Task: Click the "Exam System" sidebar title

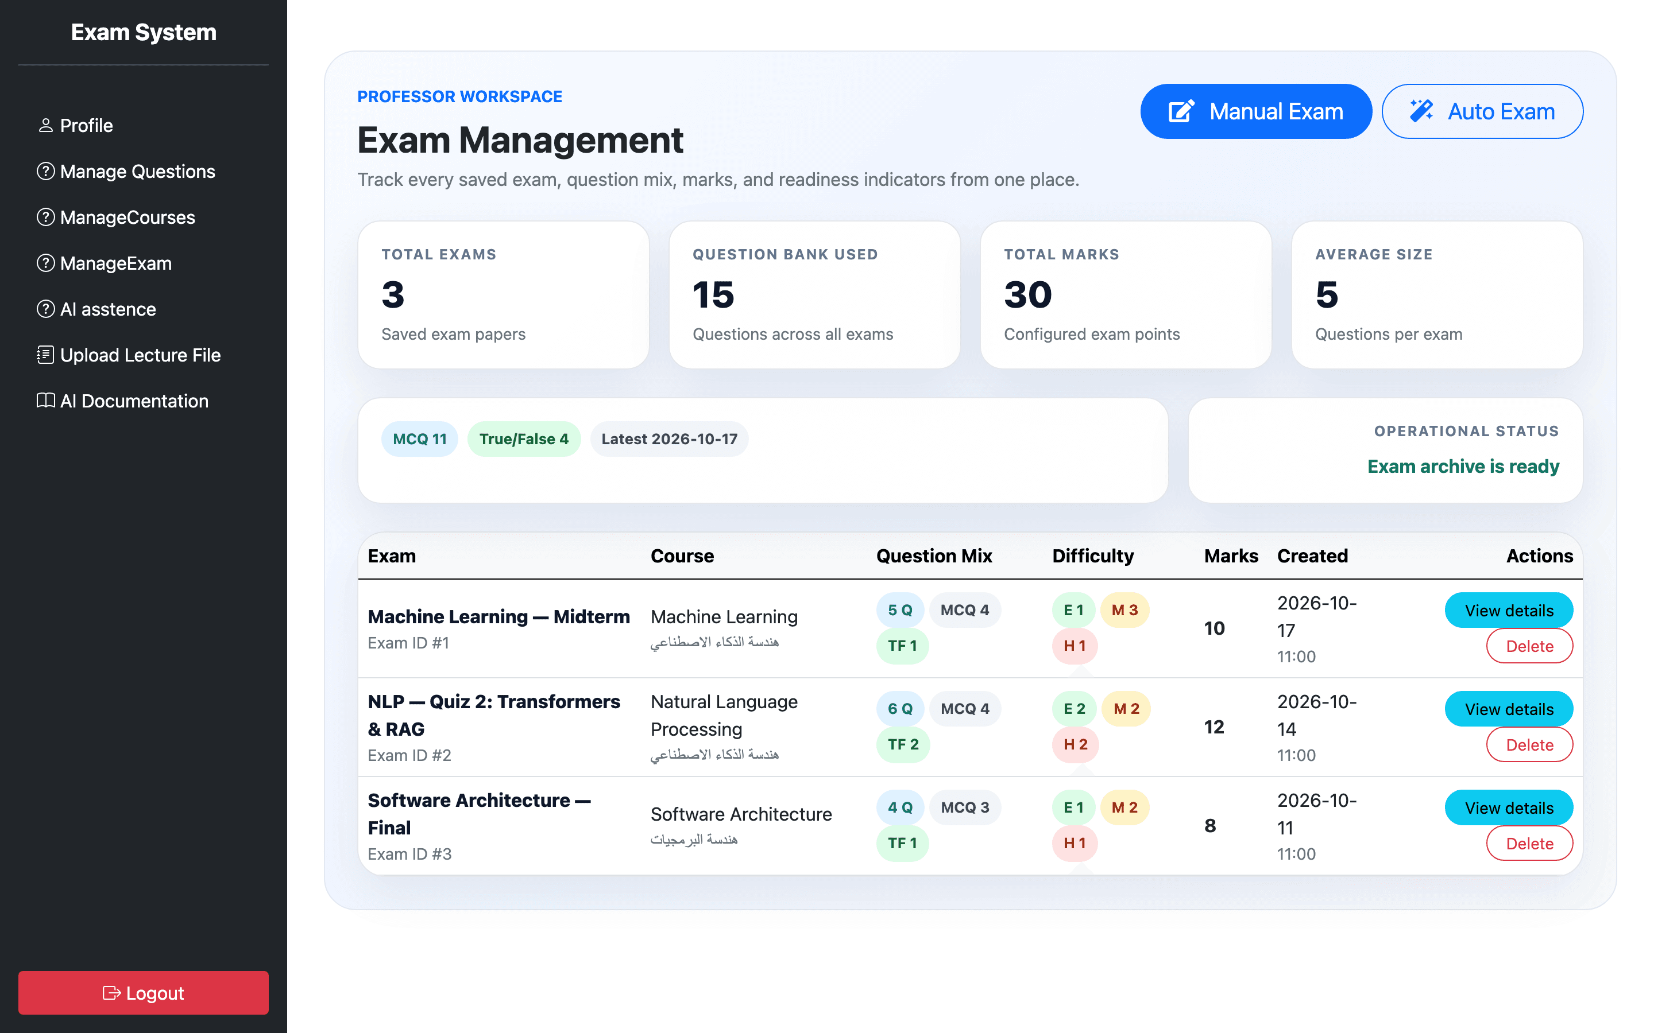Action: click(144, 32)
